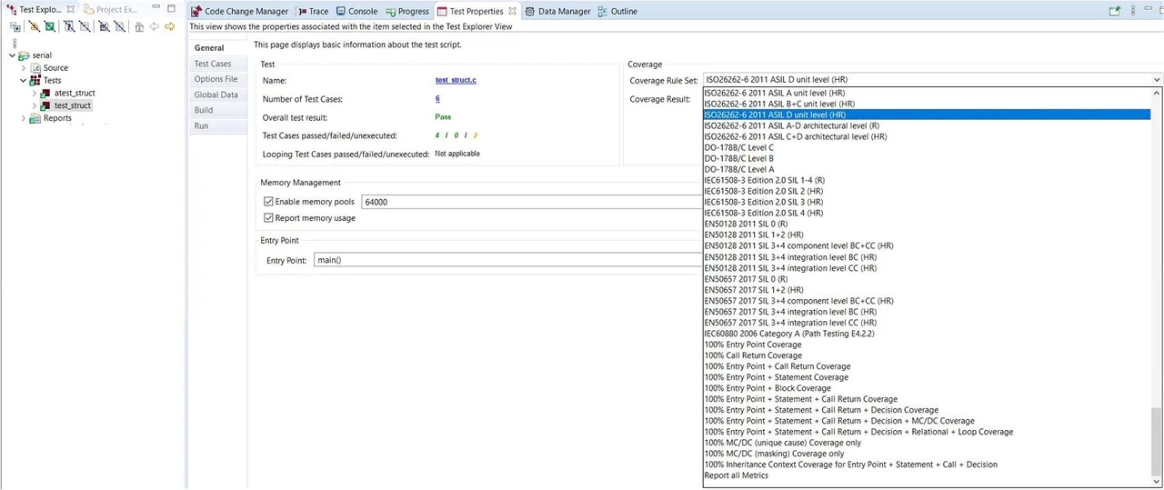The image size is (1164, 490).
Task: Click the Tests node icon in tree
Action: [x=35, y=81]
